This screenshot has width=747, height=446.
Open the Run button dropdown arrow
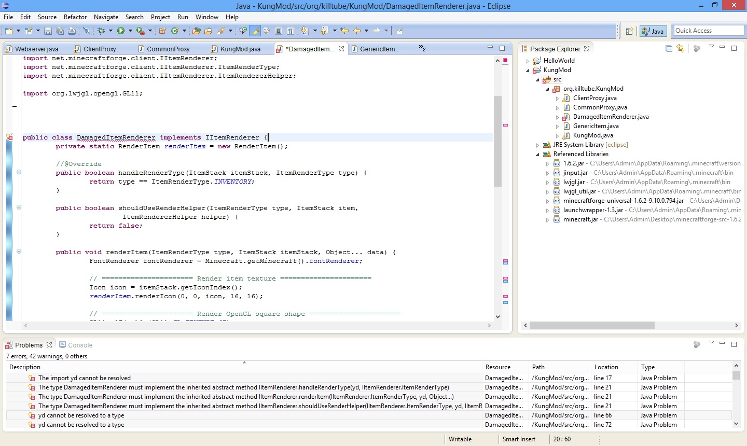(130, 31)
